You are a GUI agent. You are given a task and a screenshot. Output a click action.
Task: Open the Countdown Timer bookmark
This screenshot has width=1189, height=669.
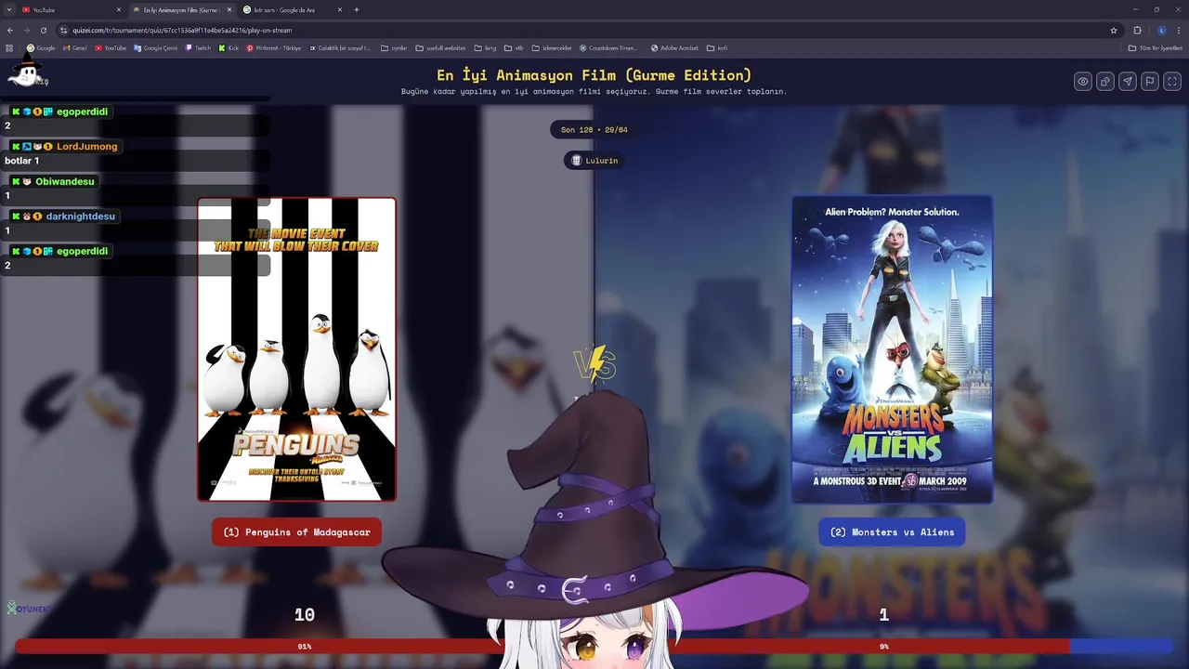click(608, 47)
